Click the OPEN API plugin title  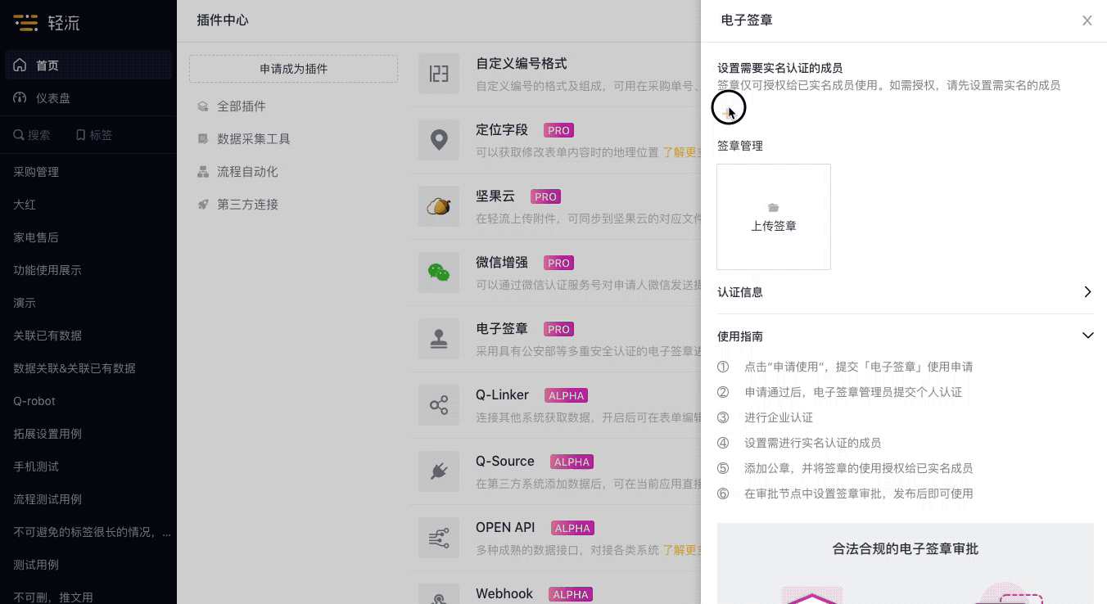point(505,528)
